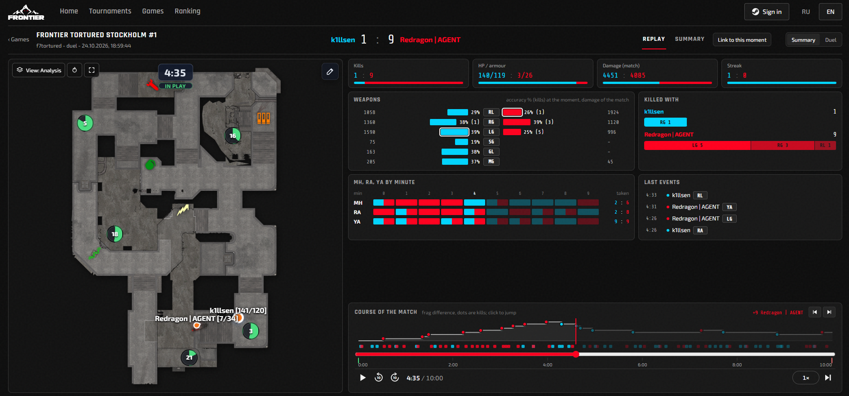Go to next frag event
Viewport: 849px width, 396px height.
(x=829, y=312)
